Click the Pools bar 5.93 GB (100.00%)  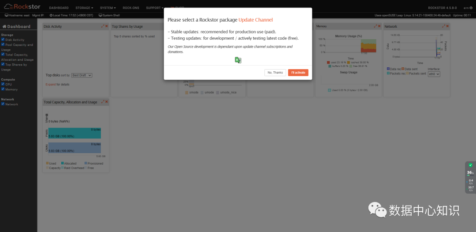tap(74, 133)
